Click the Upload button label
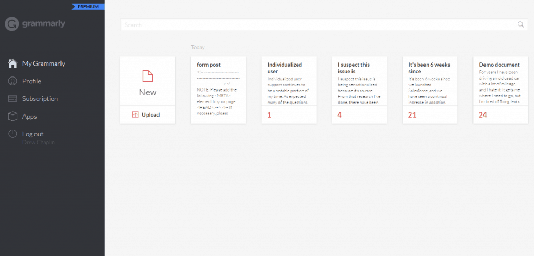This screenshot has width=534, height=256. pyautogui.click(x=151, y=114)
